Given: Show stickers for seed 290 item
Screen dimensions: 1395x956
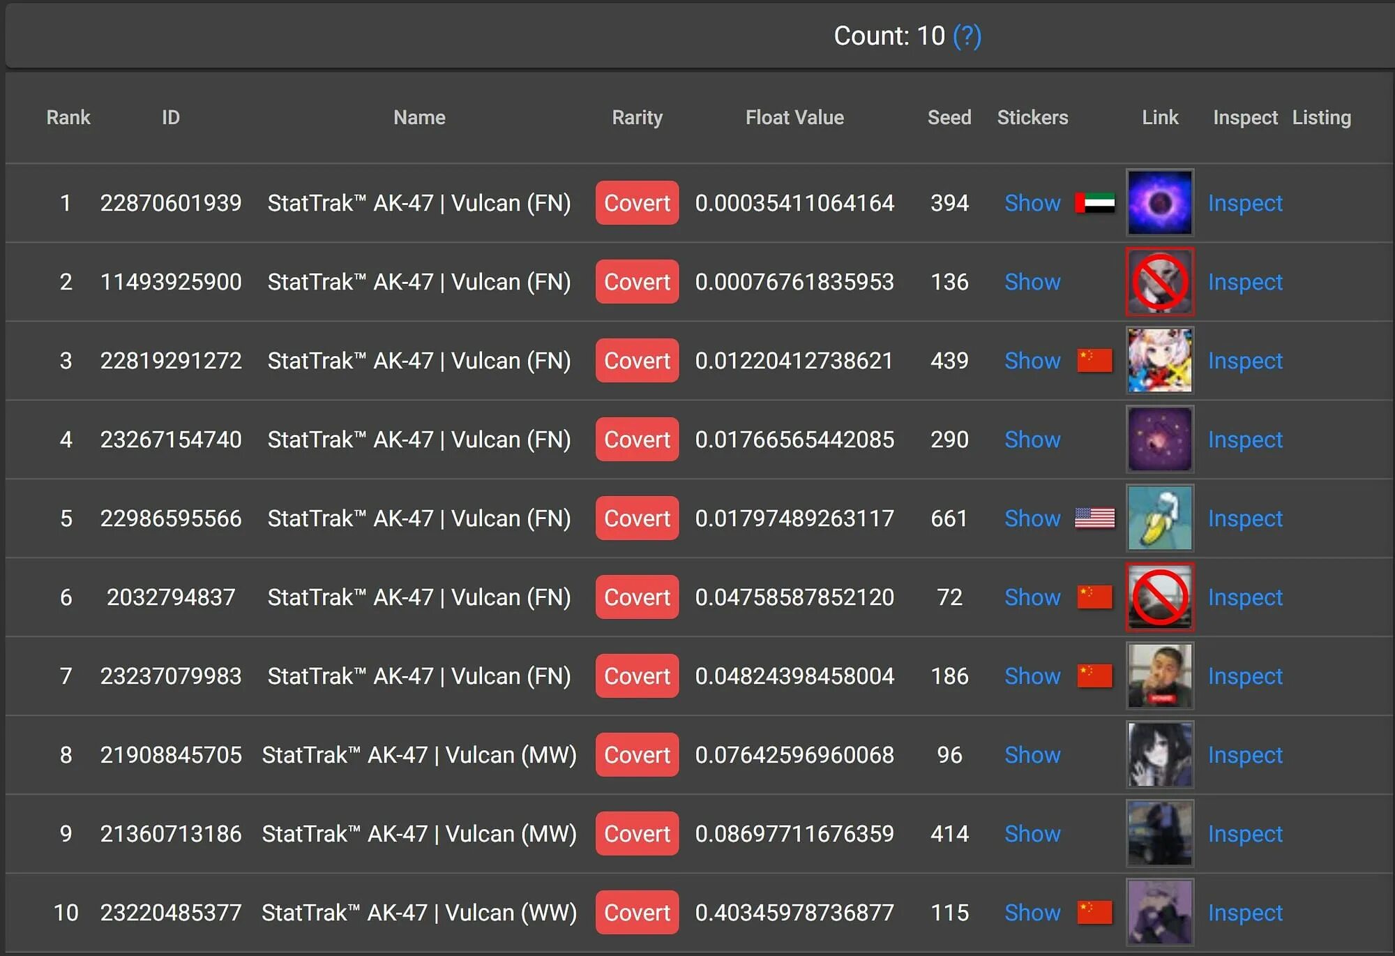Looking at the screenshot, I should coord(1032,440).
